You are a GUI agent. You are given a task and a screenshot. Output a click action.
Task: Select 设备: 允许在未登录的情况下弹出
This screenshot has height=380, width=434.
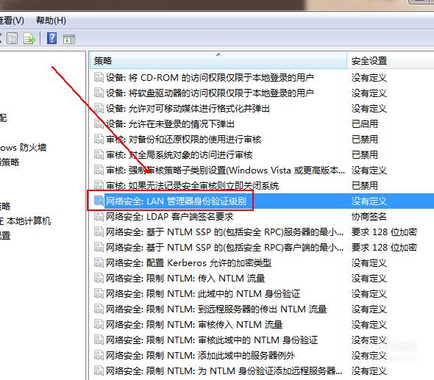pos(170,124)
